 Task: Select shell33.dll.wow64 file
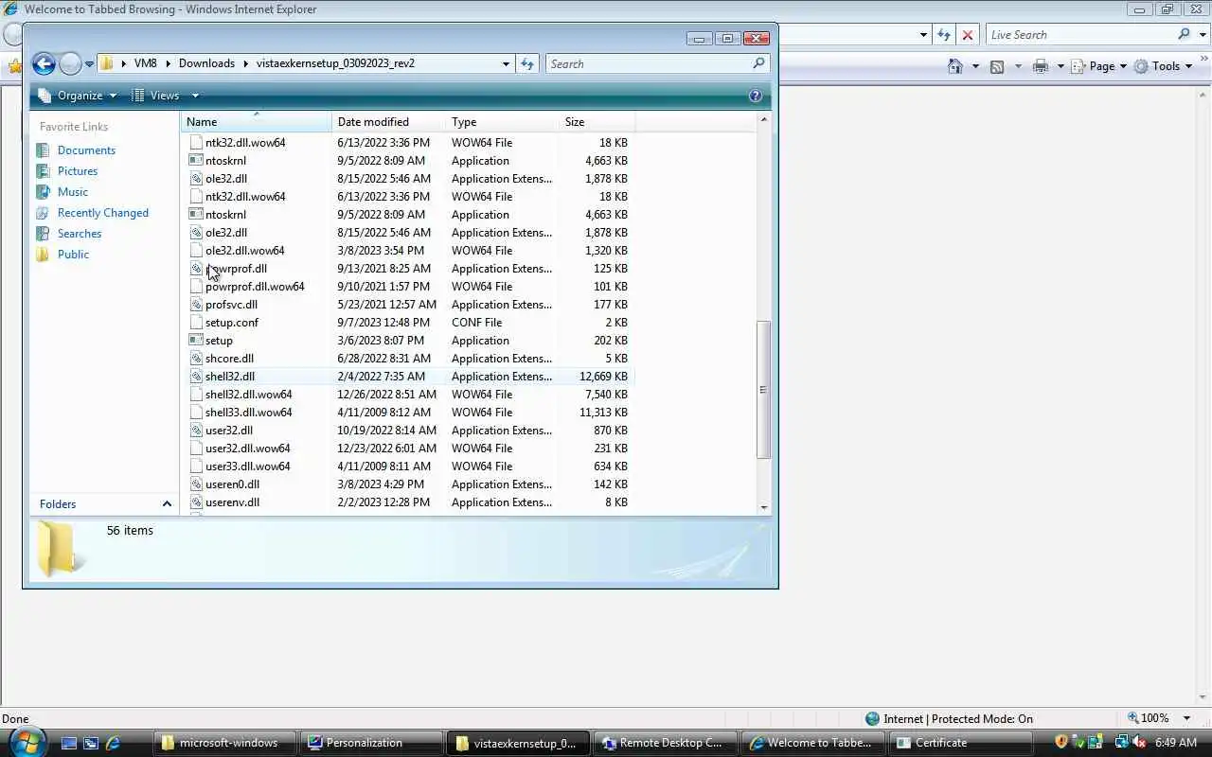248,413
